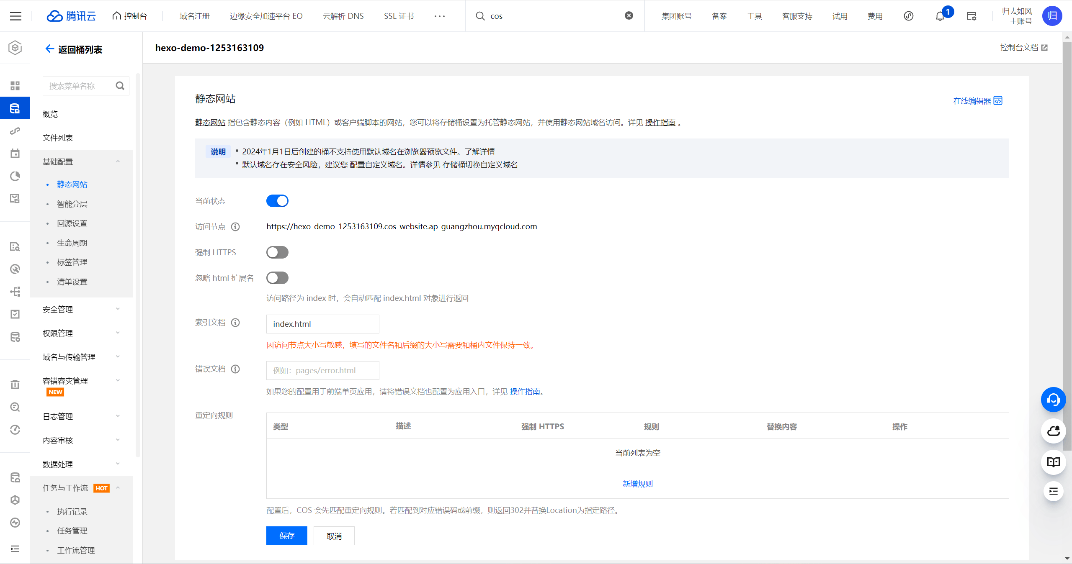
Task: Open the four-squares overview icon in left rail
Action: coord(15,86)
